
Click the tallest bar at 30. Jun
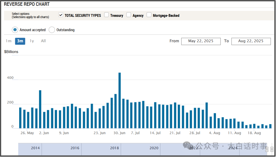tap(120, 101)
